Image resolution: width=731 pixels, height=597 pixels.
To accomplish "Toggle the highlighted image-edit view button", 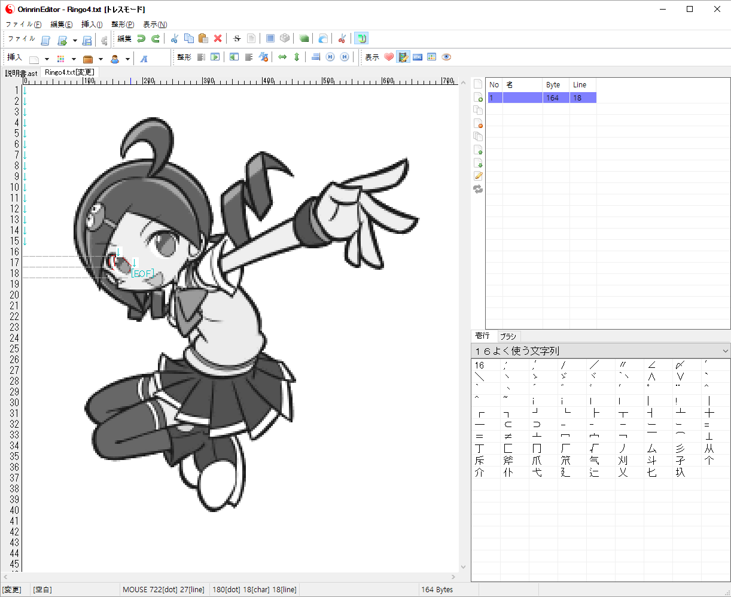I will tap(403, 57).
